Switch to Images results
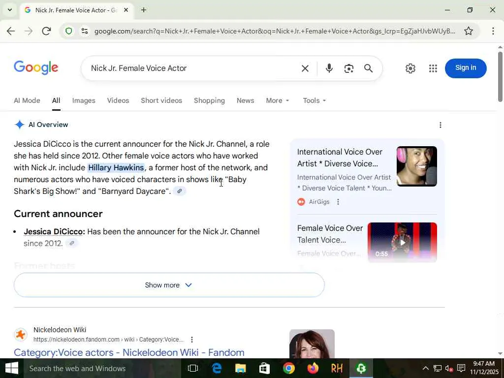Viewport: 504px width, 378px height. 84,100
